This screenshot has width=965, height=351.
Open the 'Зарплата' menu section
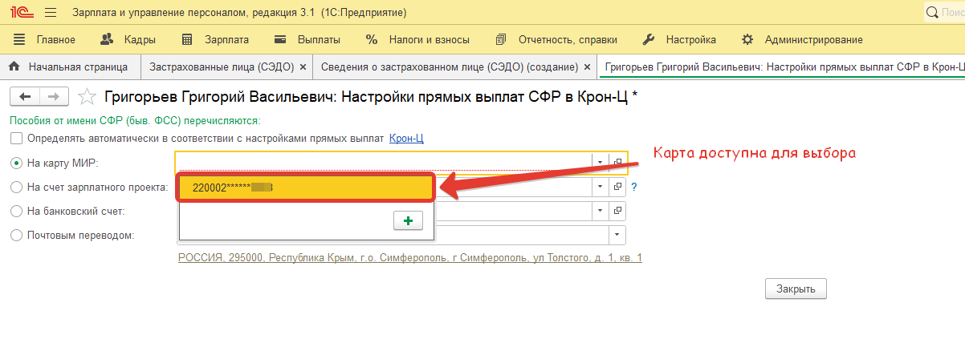tap(215, 39)
